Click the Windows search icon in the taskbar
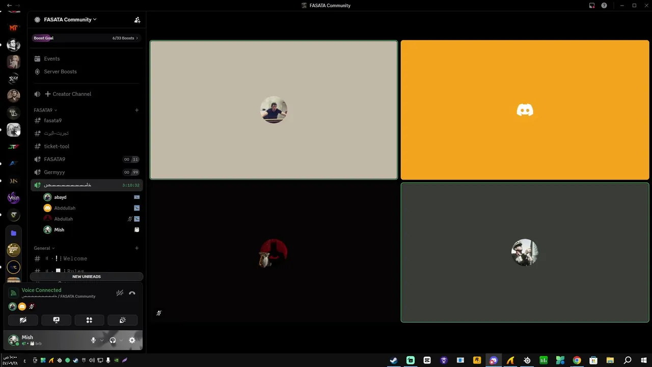Screen dimensions: 652x367 (x=628, y=360)
